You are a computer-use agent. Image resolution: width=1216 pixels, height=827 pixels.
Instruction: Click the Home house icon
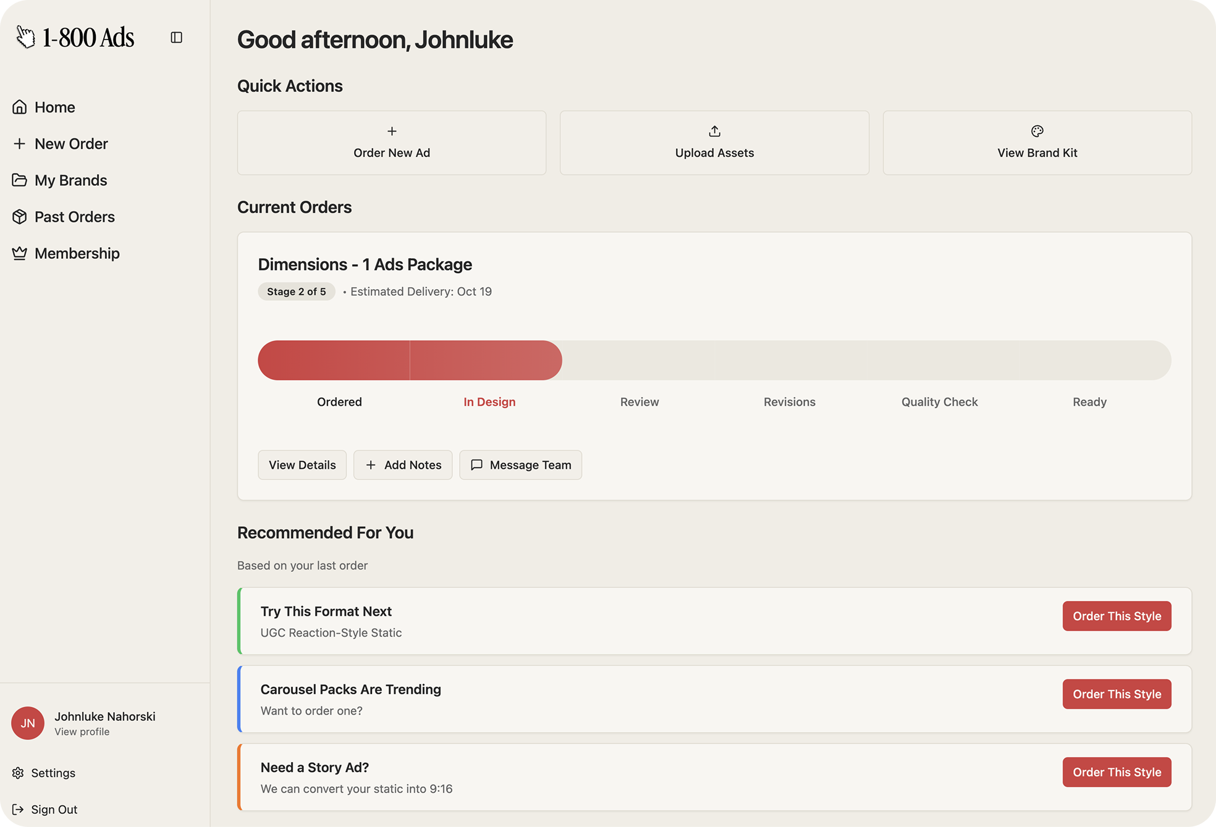coord(20,107)
